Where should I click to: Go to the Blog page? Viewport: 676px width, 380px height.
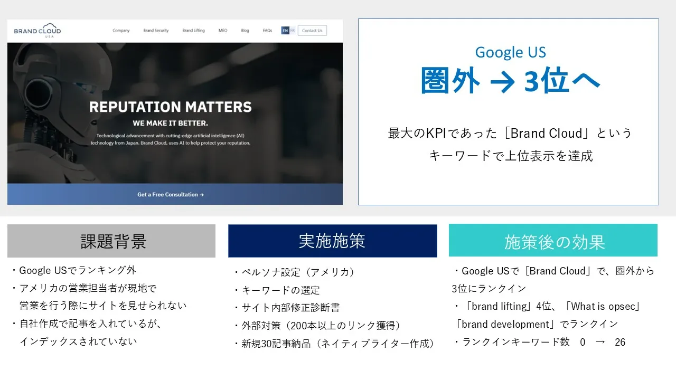[245, 31]
